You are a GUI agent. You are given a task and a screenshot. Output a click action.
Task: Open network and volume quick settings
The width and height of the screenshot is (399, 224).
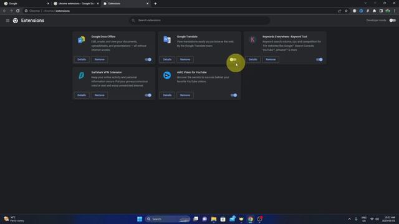374,219
